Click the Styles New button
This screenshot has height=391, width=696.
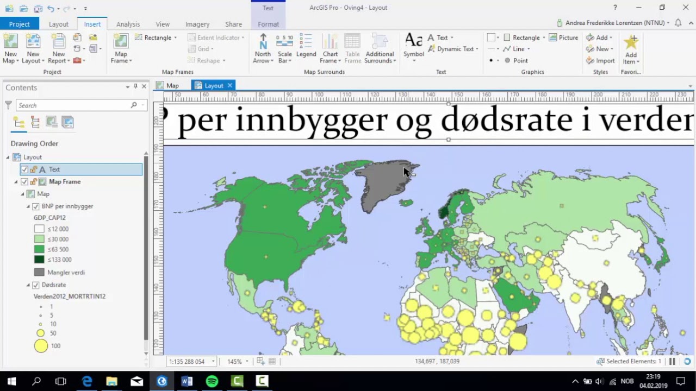tap(599, 49)
